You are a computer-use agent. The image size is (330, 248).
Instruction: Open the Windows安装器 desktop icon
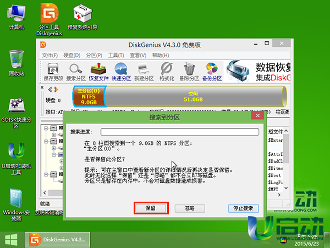pos(16,204)
